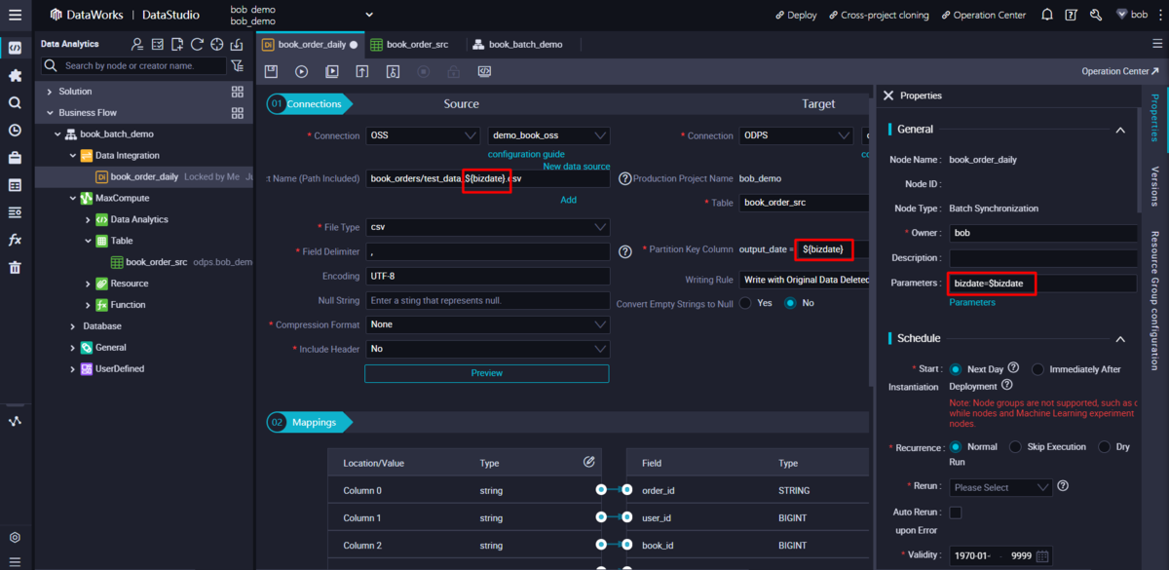Open the source Connection OSS dropdown
This screenshot has height=570, width=1169.
423,135
